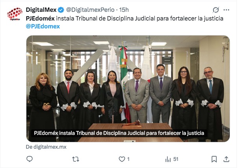Like the post with heart icon
Image resolution: width=238 pixels, height=168 pixels.
point(122,159)
